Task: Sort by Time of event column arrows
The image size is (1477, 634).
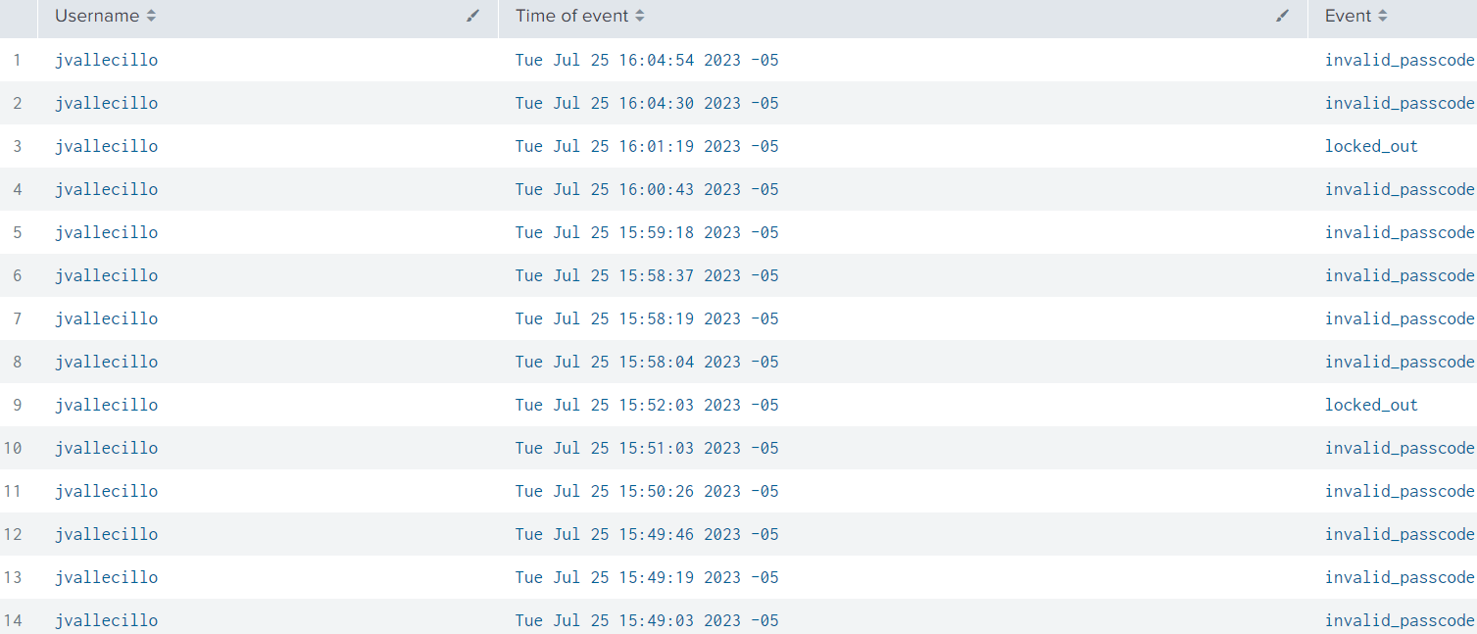Action: 640,16
